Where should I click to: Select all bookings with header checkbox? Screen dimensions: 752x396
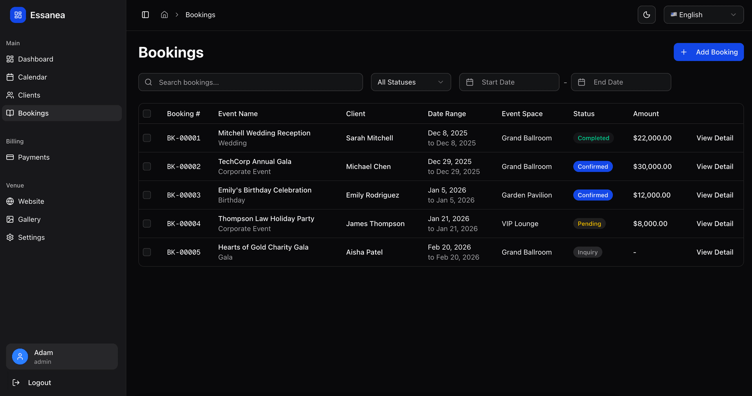click(147, 114)
